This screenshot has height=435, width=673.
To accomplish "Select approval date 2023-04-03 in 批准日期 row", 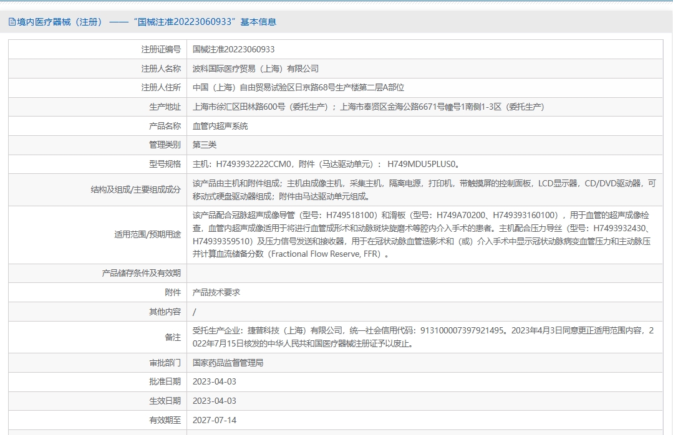I will [x=214, y=382].
